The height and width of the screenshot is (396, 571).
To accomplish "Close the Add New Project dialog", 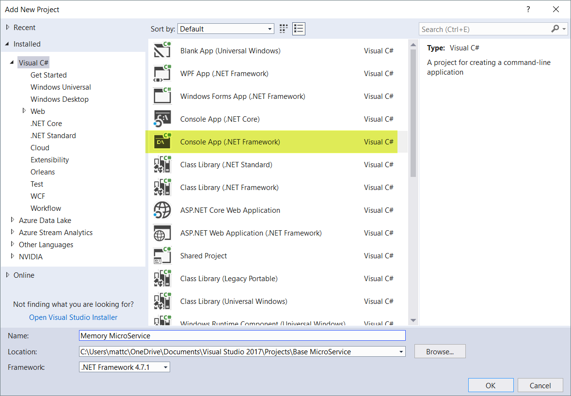I will coord(555,10).
